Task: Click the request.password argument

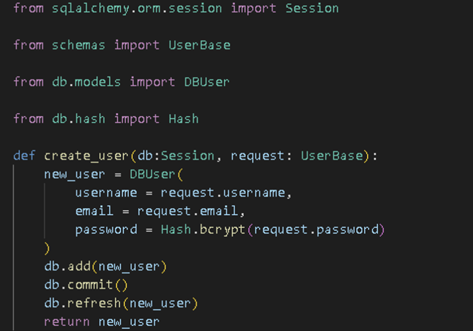Action: [x=316, y=230]
